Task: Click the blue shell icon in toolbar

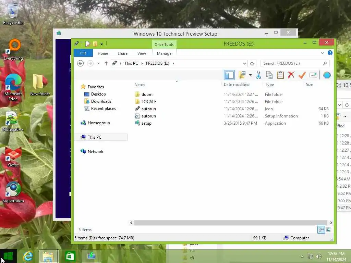Action: point(327,75)
